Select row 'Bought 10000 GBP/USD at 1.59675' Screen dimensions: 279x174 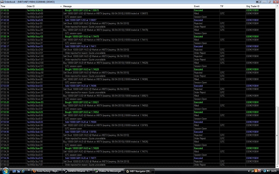138,10
